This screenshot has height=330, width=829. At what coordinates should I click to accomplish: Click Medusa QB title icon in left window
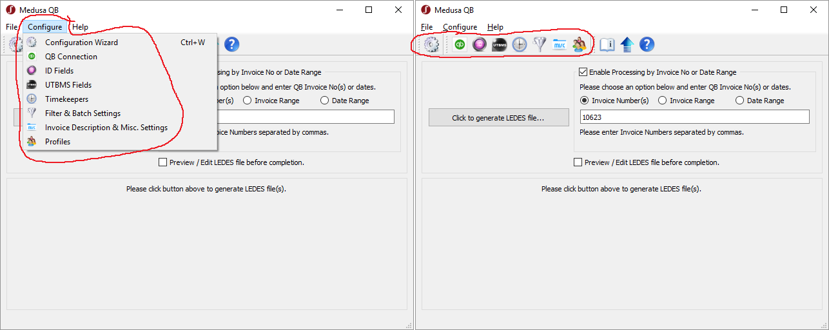pos(10,10)
